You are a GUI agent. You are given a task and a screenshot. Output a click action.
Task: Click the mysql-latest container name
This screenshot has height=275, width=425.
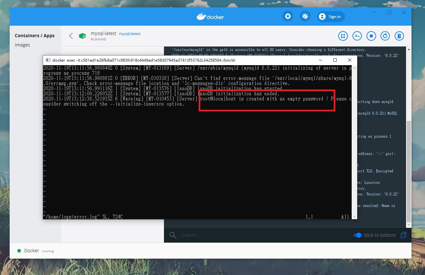pos(104,33)
